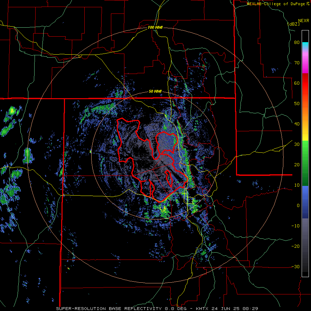Click the 50 NMI range ring label
This screenshot has width=311, height=311.
point(155,92)
